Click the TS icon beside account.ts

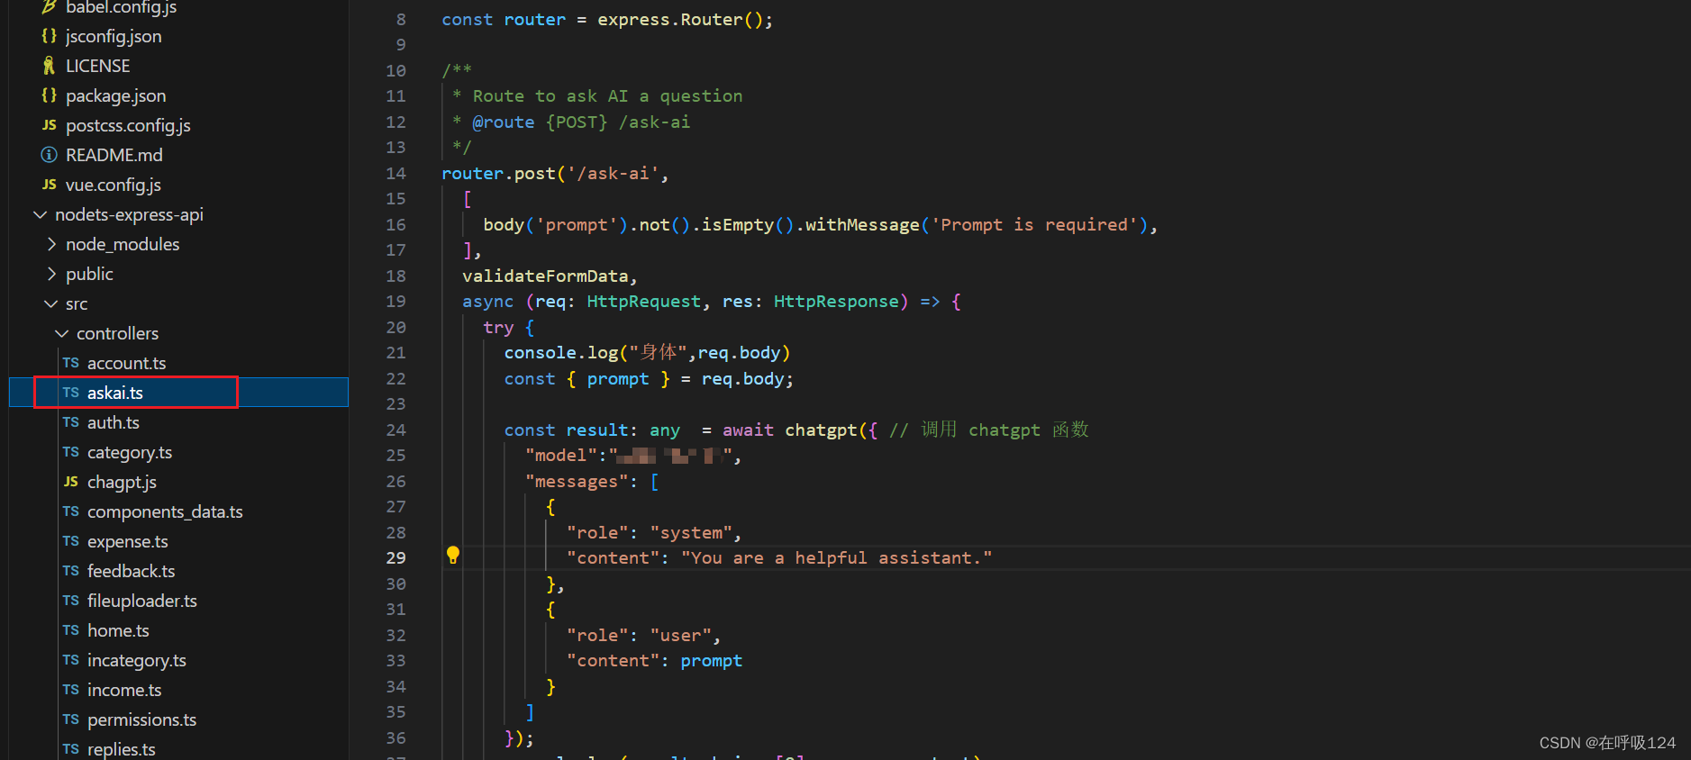pos(71,363)
